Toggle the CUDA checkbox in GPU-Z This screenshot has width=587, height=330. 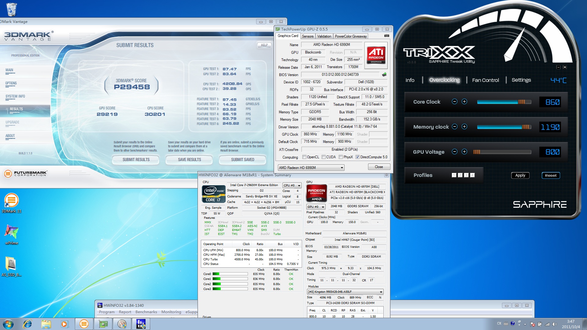pyautogui.click(x=323, y=157)
